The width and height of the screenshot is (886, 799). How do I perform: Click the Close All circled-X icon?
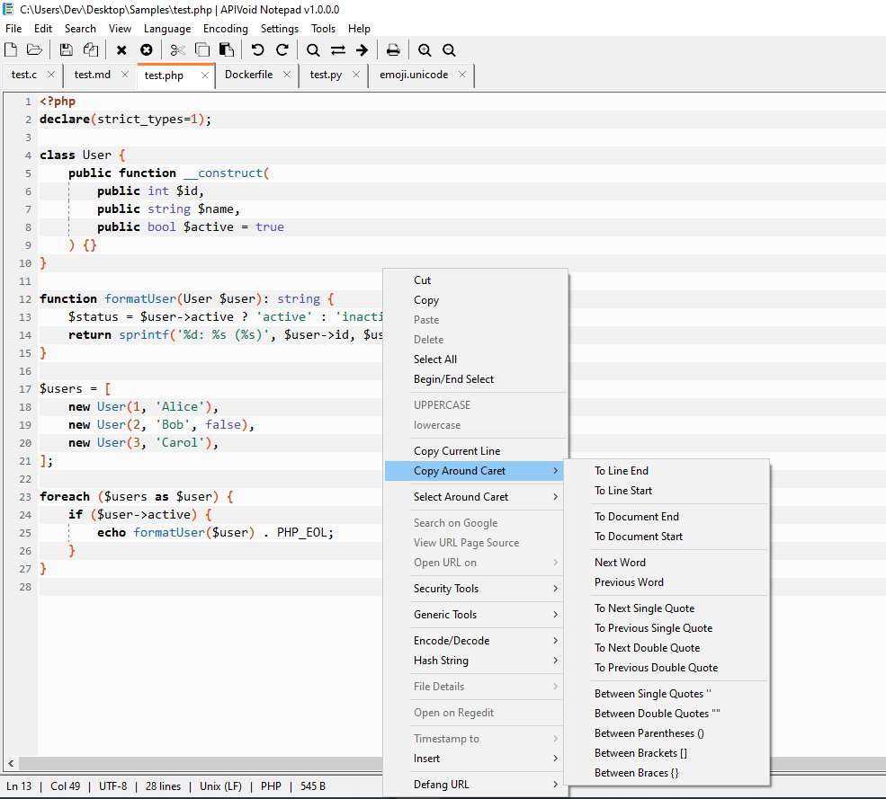tap(147, 49)
